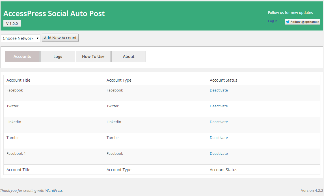The width and height of the screenshot is (324, 196).
Task: Click the Follow @apthemes Twitter button
Action: 302,22
